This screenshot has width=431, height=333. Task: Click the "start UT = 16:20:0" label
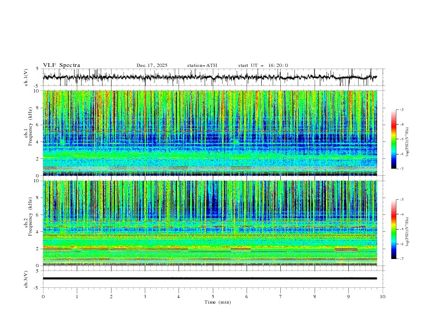point(263,65)
